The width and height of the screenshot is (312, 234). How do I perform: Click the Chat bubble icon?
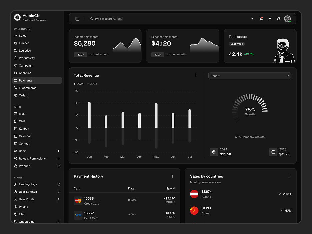tap(16, 121)
